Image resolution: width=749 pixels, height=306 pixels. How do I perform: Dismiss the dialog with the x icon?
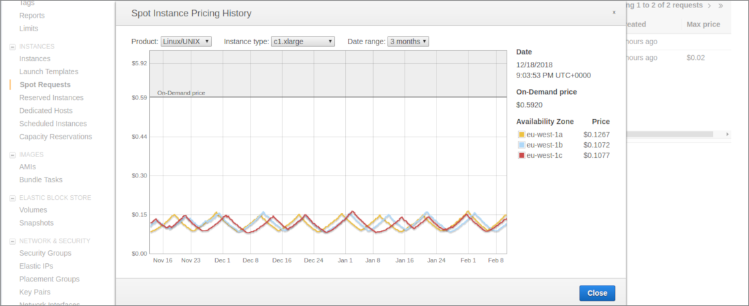pos(613,12)
